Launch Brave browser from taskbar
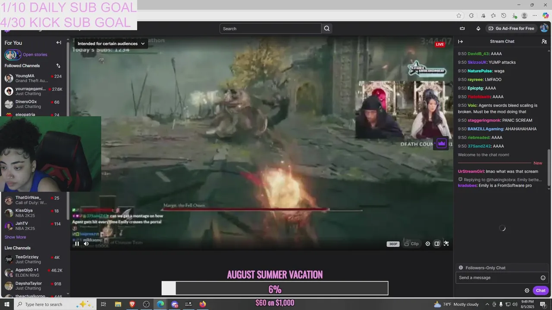 [132, 304]
